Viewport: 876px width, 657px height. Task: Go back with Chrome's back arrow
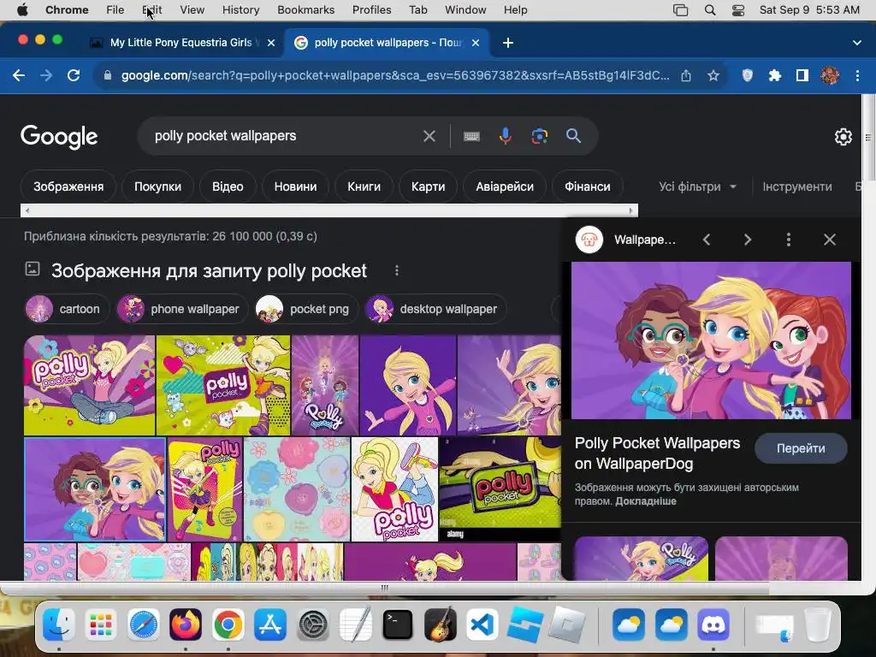point(19,75)
